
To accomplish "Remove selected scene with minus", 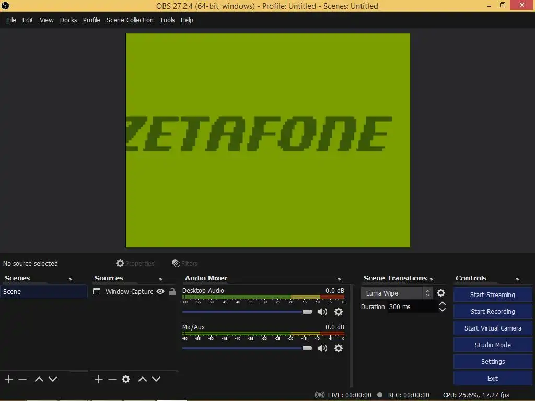I will click(22, 379).
